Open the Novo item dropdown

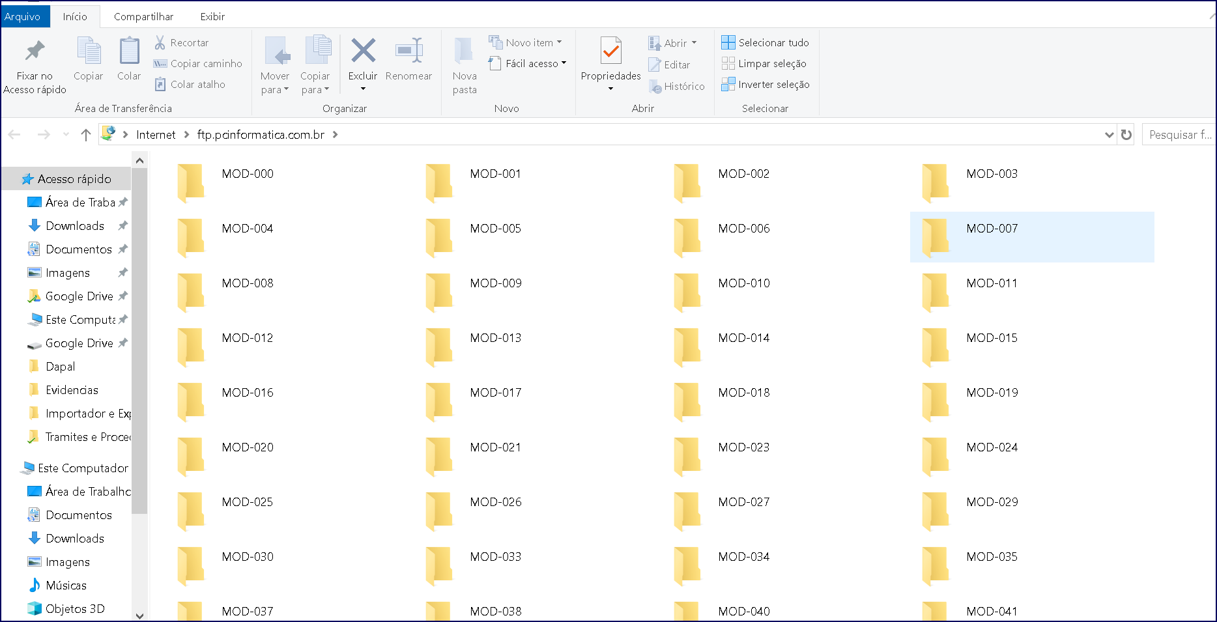coord(525,43)
